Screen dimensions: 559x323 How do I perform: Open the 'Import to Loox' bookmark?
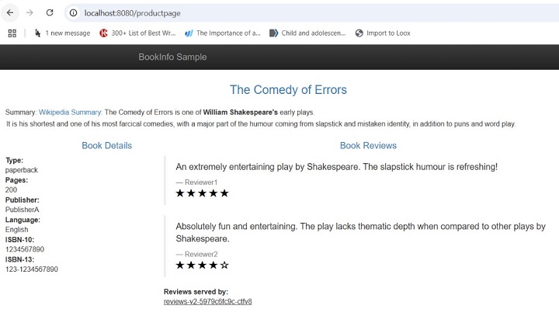(383, 33)
